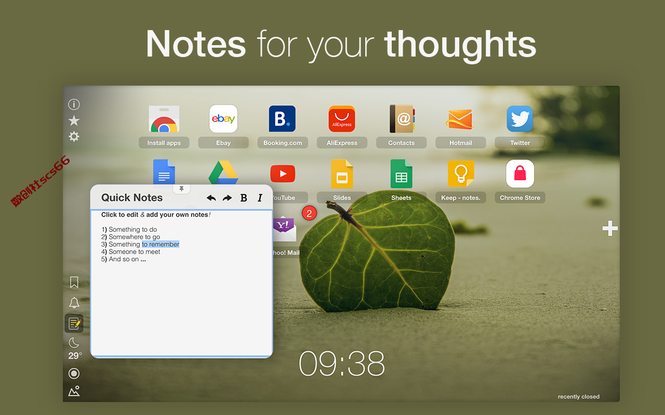Image resolution: width=665 pixels, height=415 pixels.
Task: Click the Slides label
Action: point(342,198)
